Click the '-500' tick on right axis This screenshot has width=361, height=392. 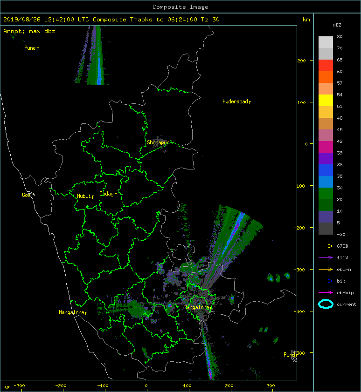(299, 353)
